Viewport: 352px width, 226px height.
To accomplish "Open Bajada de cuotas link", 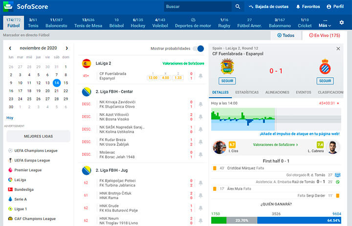I will click(x=268, y=7).
